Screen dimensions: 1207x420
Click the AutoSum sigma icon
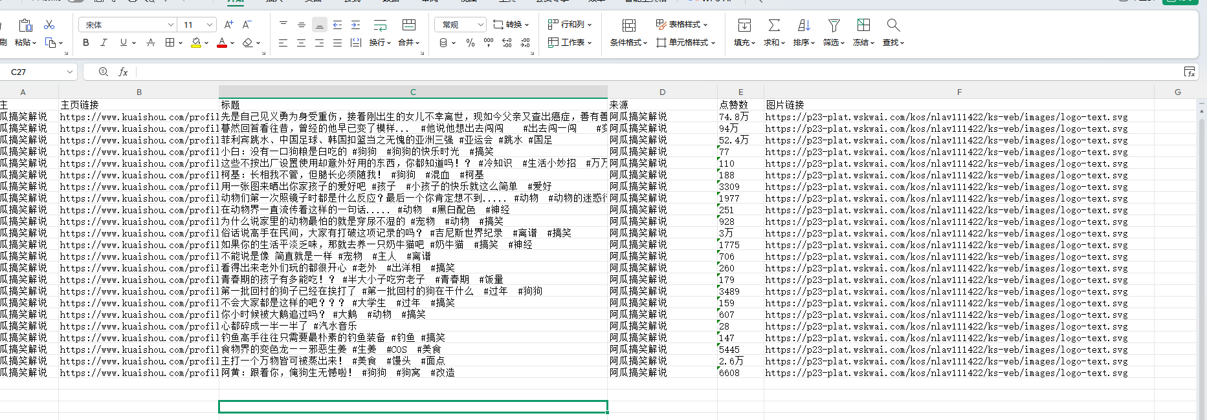pos(774,25)
